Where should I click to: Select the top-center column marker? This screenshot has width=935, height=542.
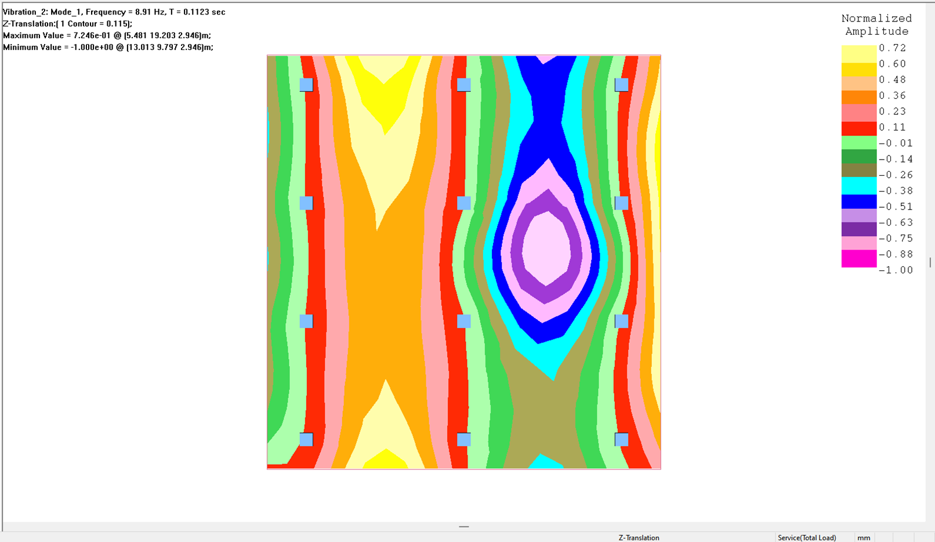(x=463, y=85)
